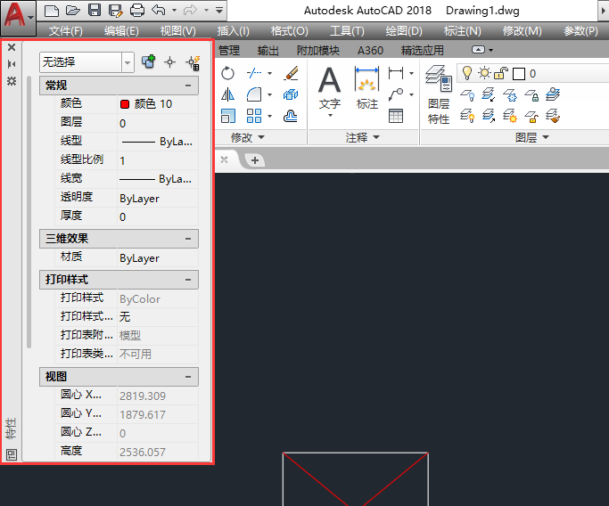The height and width of the screenshot is (506, 609).
Task: Click the Save As icon
Action: click(x=116, y=11)
